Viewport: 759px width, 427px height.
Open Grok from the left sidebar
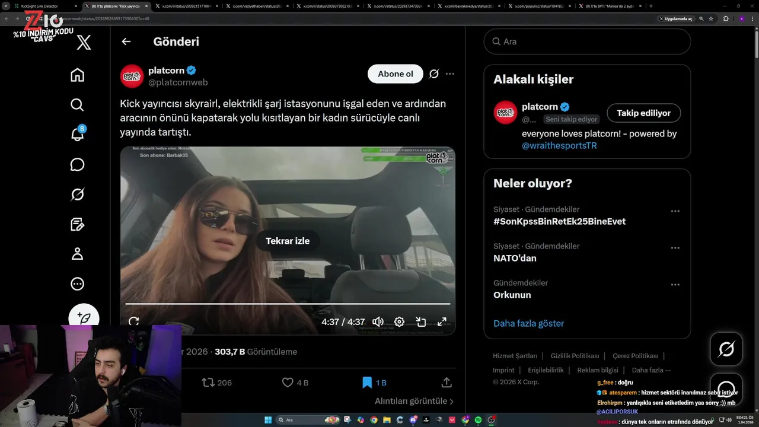tap(77, 195)
